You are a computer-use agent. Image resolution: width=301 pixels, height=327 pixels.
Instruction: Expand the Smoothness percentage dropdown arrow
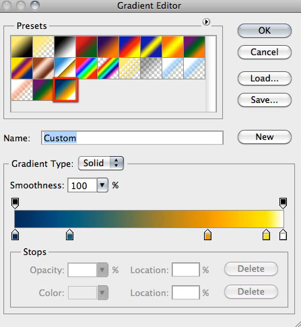tap(102, 185)
